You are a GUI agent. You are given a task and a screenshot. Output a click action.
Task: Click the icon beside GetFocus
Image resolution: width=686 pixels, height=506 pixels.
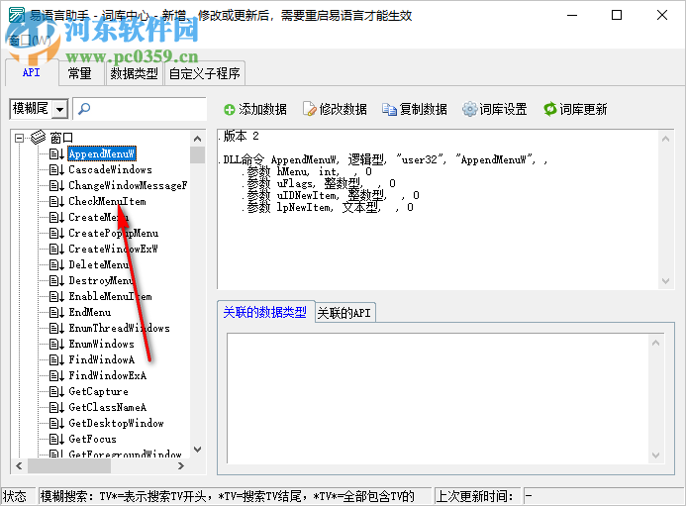click(56, 439)
